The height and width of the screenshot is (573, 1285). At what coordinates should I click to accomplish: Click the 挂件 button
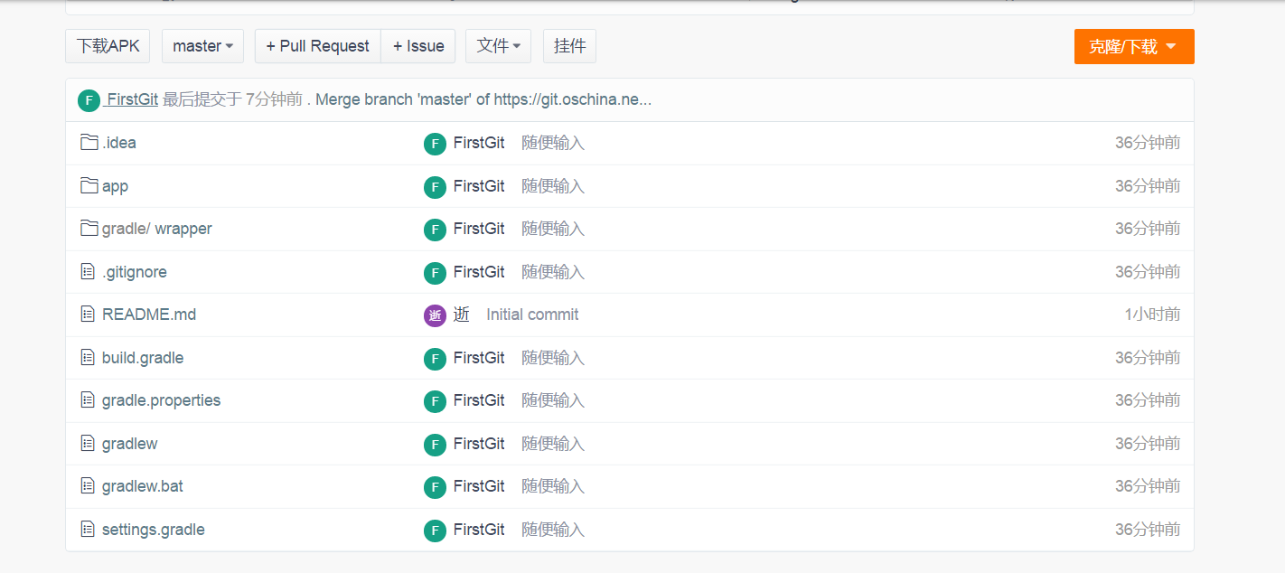[569, 46]
